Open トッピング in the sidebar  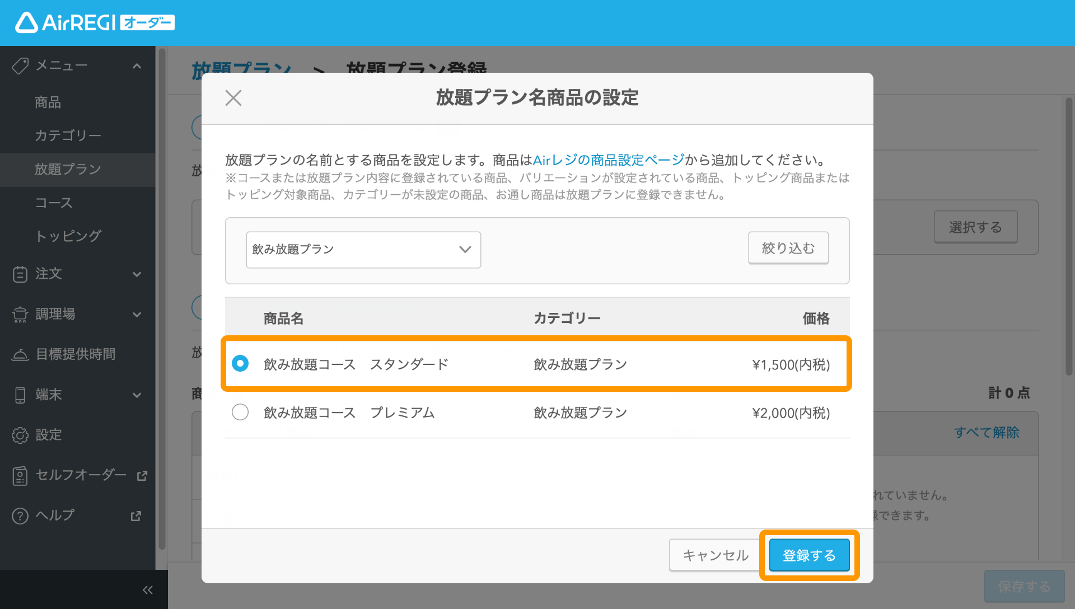click(x=68, y=236)
